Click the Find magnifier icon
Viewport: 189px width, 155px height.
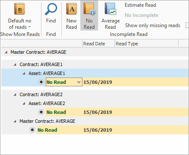(51, 9)
